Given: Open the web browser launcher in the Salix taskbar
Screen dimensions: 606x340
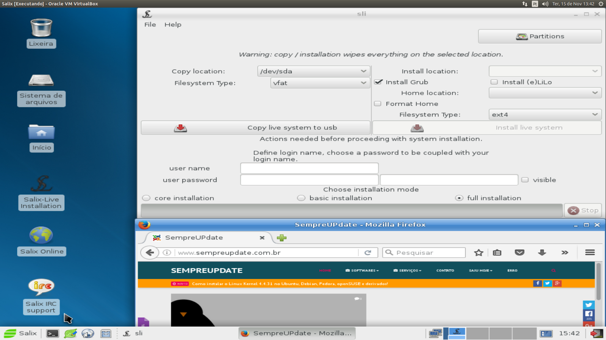Looking at the screenshot, I should 88,333.
